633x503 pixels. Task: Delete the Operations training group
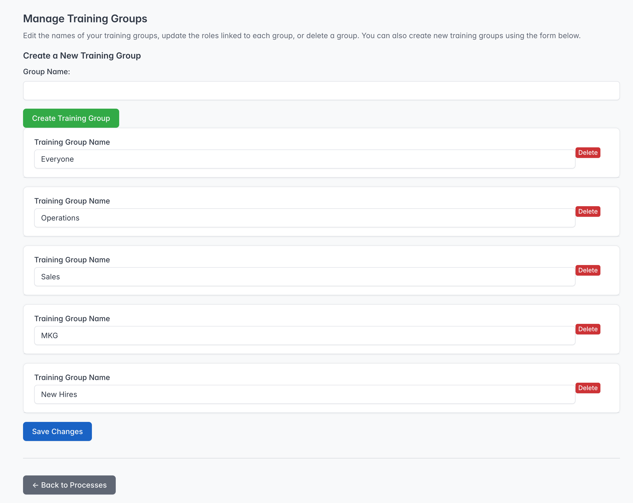click(587, 211)
